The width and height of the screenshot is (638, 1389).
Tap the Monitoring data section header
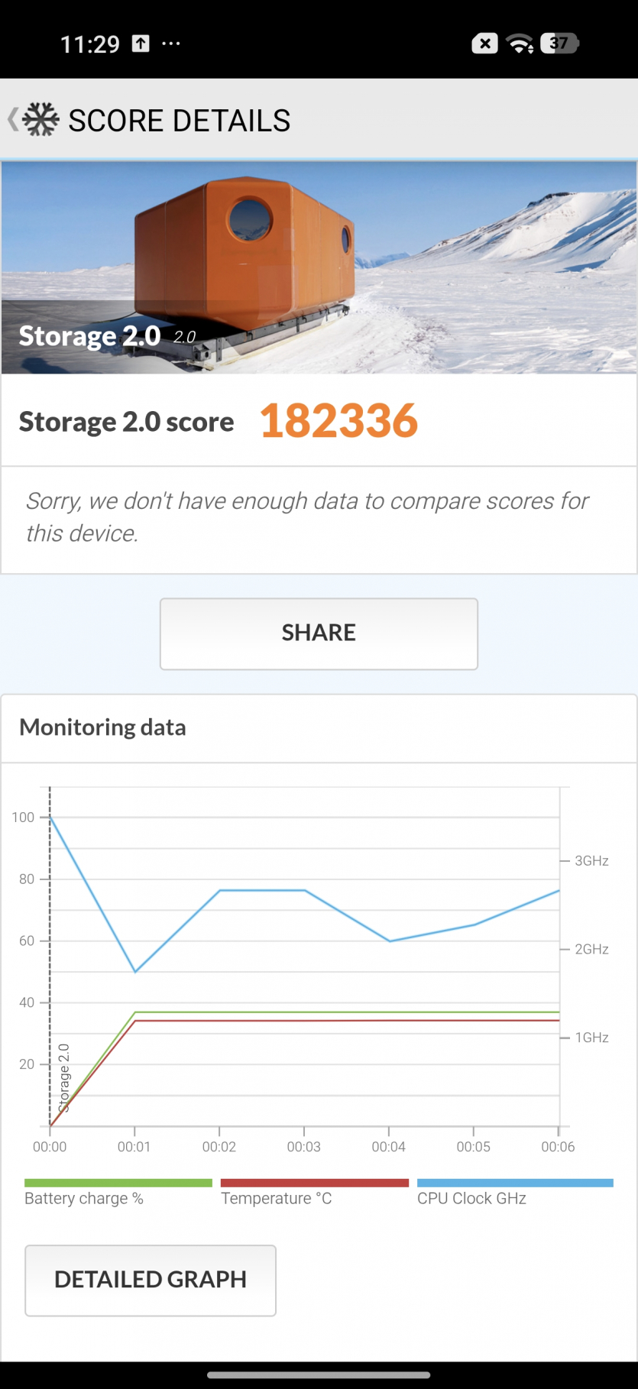(x=102, y=727)
